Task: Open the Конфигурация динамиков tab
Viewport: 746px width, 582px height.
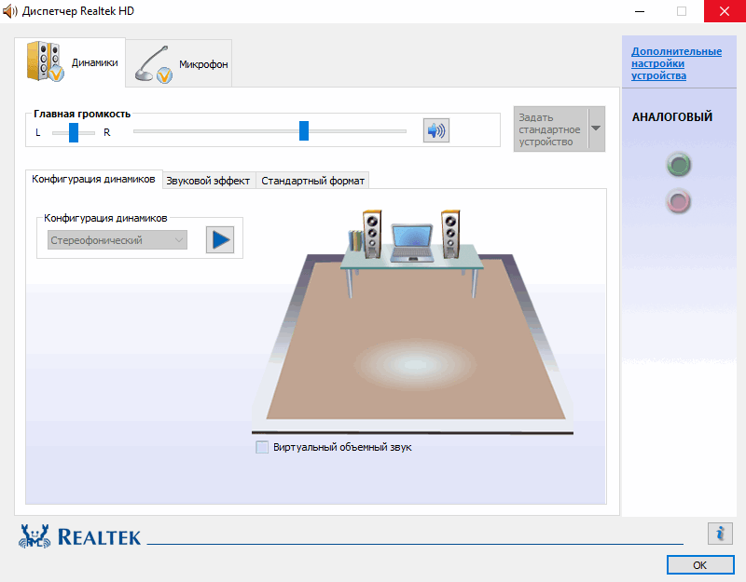Action: tap(94, 179)
